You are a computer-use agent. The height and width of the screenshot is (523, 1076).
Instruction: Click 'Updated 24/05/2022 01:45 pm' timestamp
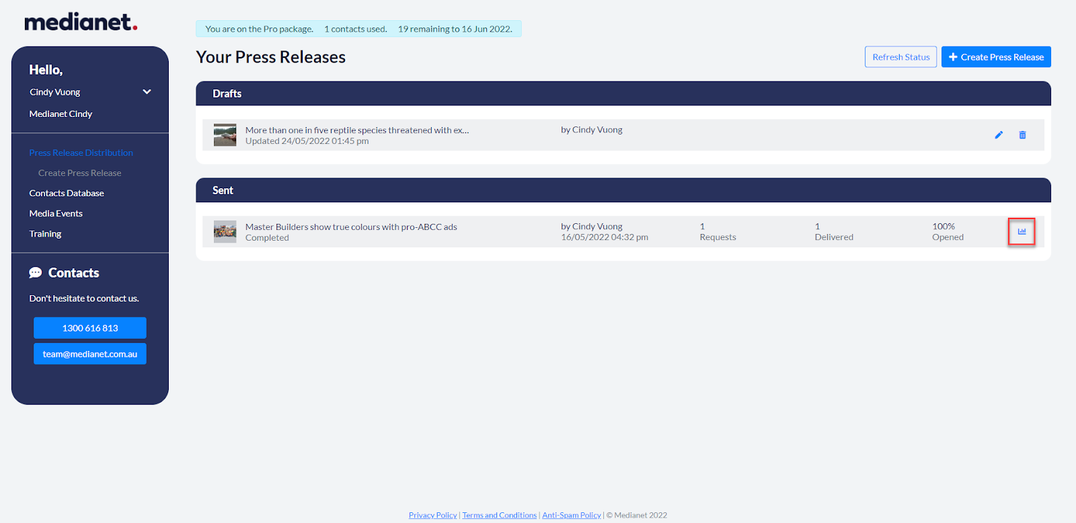(307, 141)
